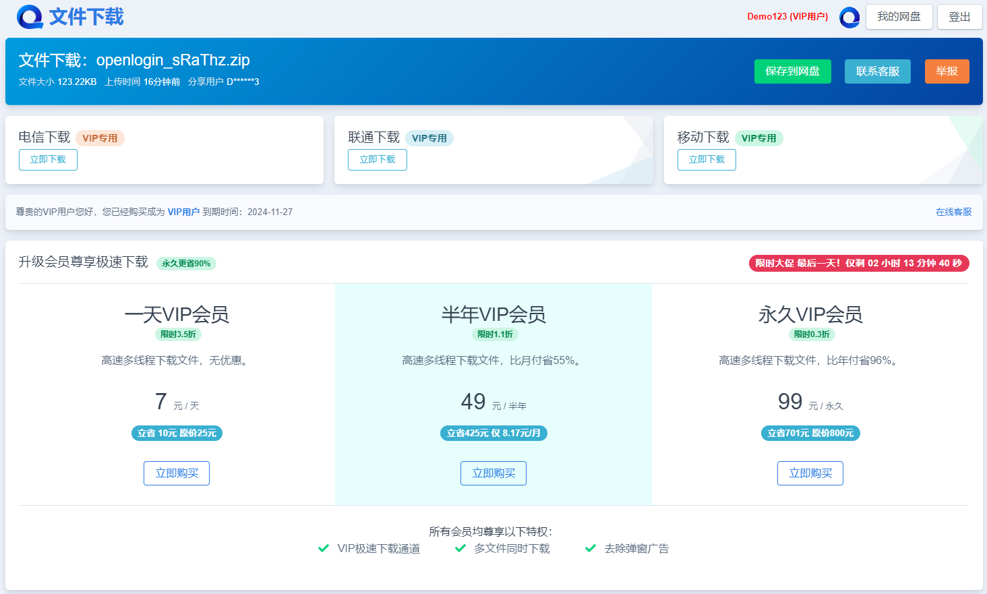Contact support via 联系客服 button
The image size is (987, 594).
[877, 71]
